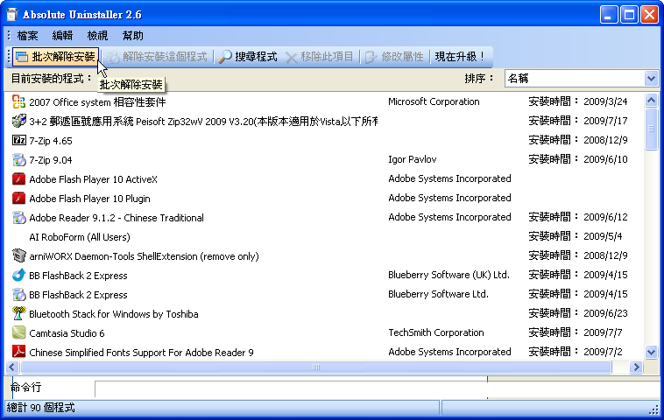Viewport: 664px width, 420px height.
Task: Click the 批次解除安裝 toolbar button
Action: point(55,57)
